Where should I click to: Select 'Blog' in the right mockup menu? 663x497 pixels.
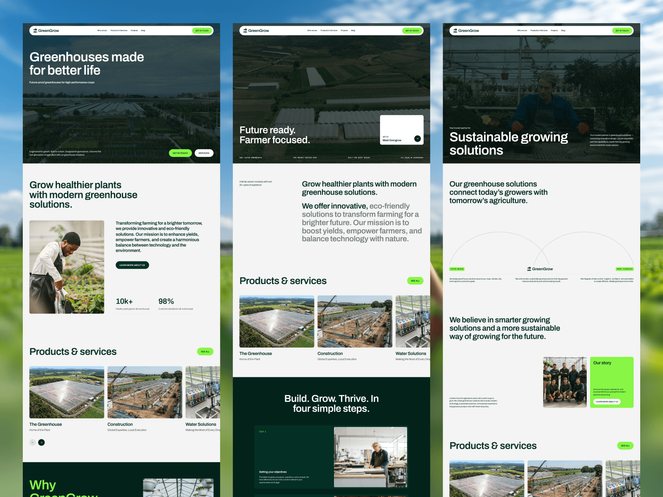point(563,31)
